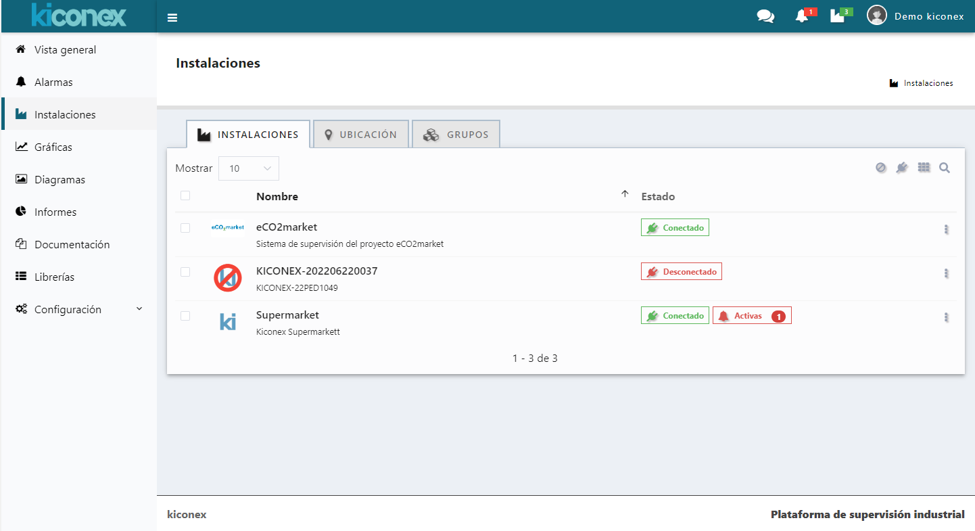Open the KICONEX-202206220037 installation link
975x531 pixels.
coord(316,271)
